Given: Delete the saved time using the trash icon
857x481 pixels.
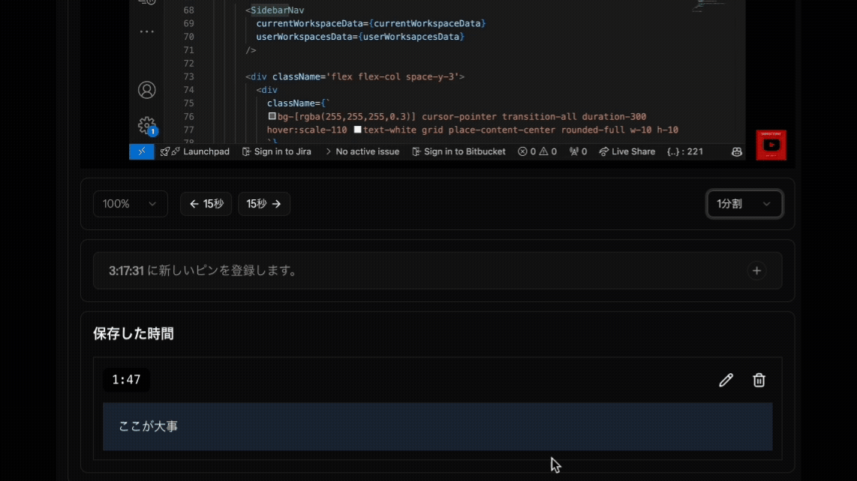Looking at the screenshot, I should pos(759,380).
